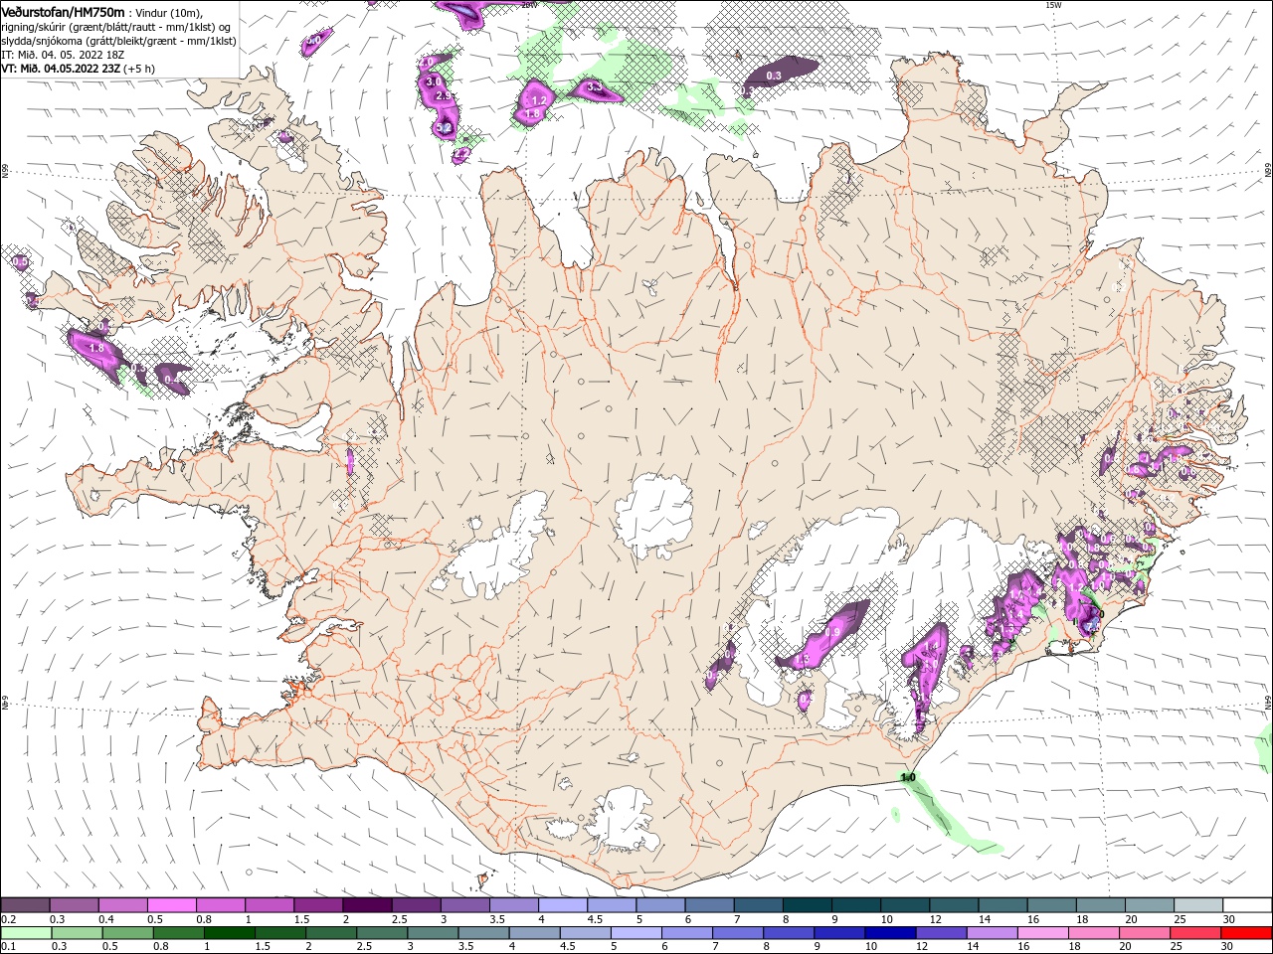Click the 0.3 snow value off north coast
The height and width of the screenshot is (954, 1273).
774,76
